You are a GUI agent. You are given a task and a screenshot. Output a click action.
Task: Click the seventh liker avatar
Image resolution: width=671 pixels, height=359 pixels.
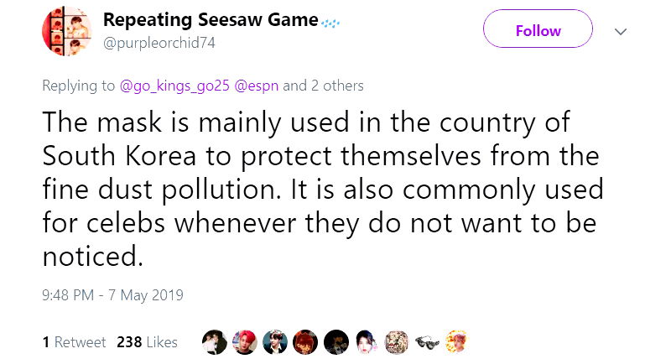(395, 341)
